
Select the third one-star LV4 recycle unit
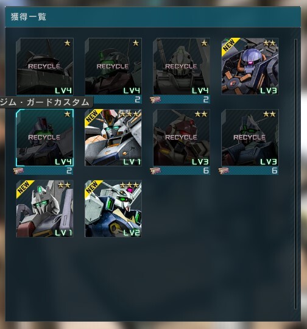click(x=182, y=66)
